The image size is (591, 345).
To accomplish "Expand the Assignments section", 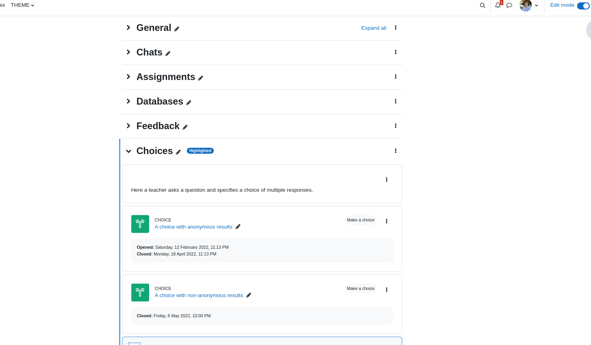I will tap(128, 77).
